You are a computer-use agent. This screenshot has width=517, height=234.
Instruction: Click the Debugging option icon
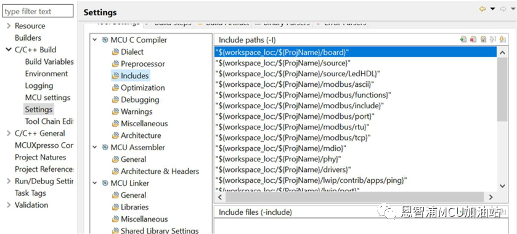[115, 100]
